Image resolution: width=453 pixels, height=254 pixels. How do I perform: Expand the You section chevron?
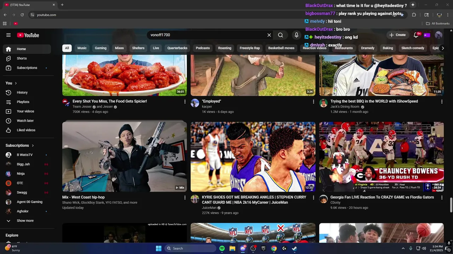point(16,83)
